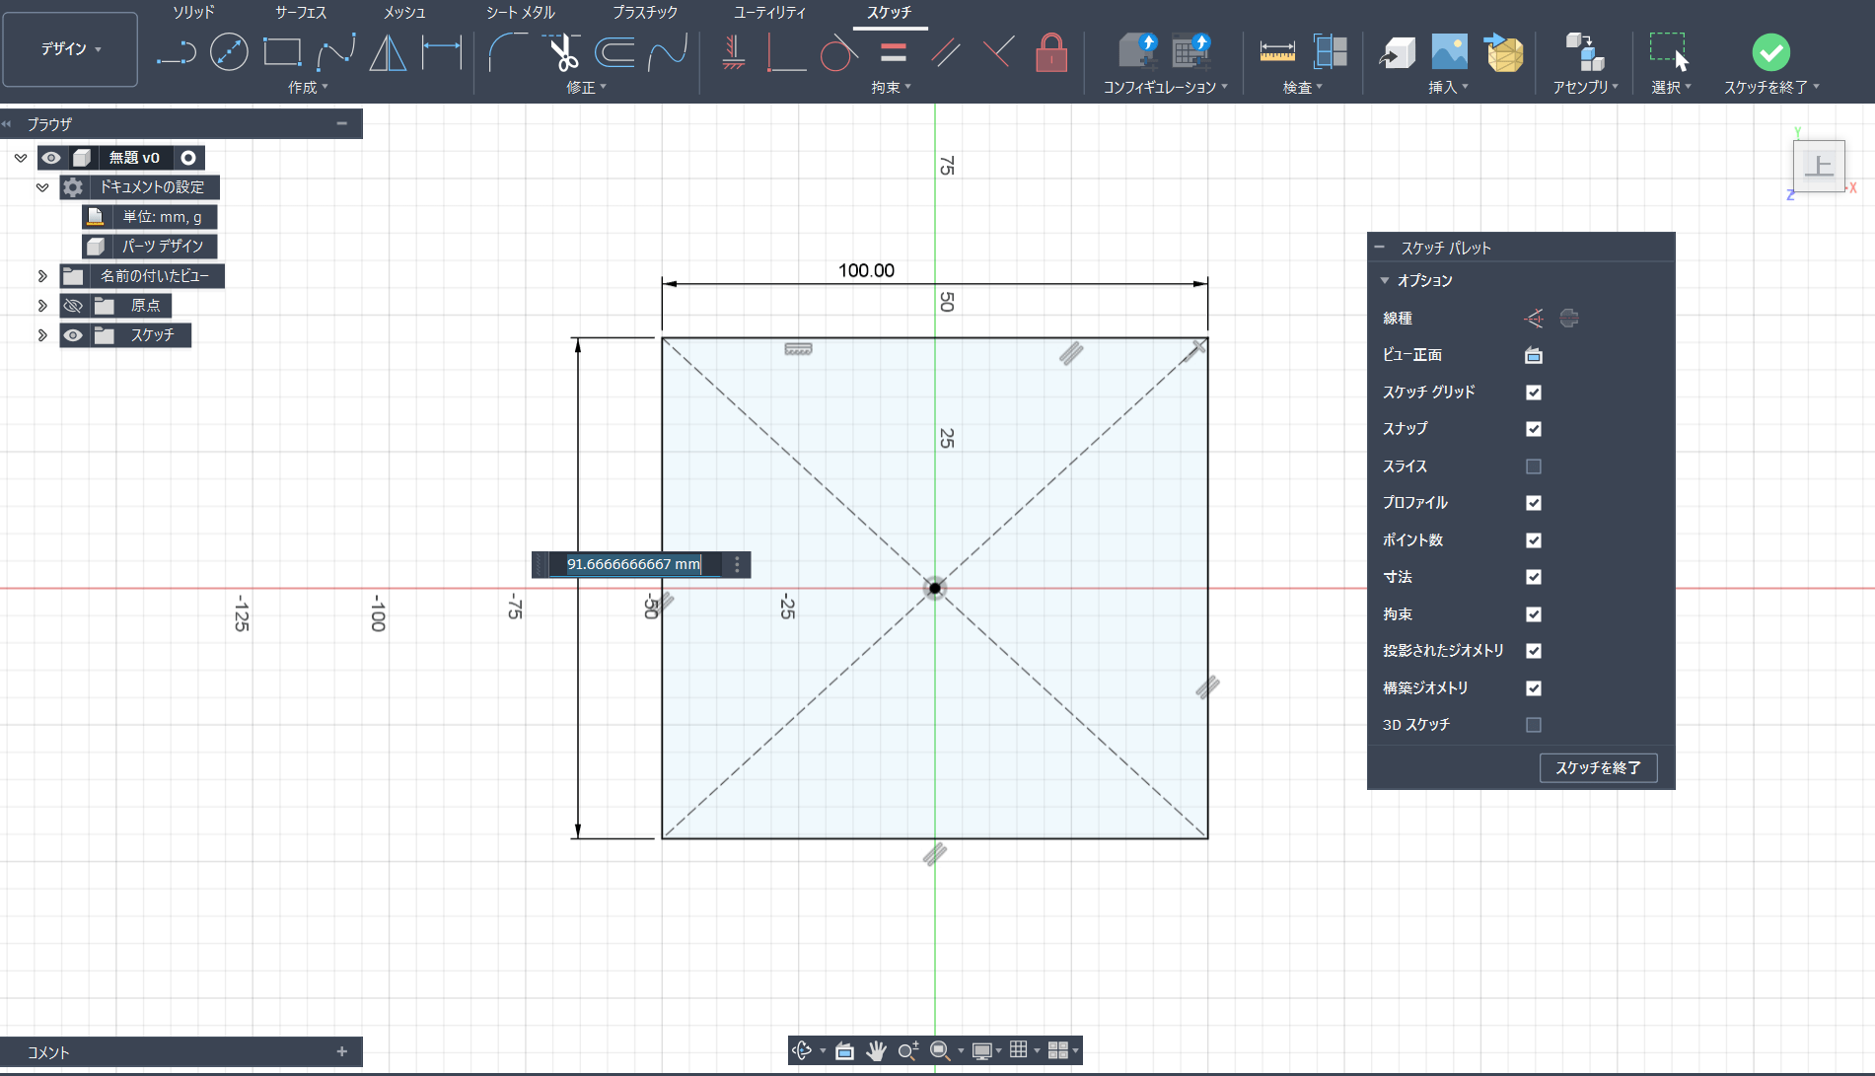Select the Line tool
Viewport: 1875px width, 1076px height.
[x=177, y=52]
